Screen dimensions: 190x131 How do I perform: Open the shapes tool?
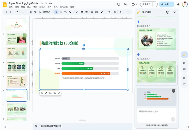[x=65, y=12]
